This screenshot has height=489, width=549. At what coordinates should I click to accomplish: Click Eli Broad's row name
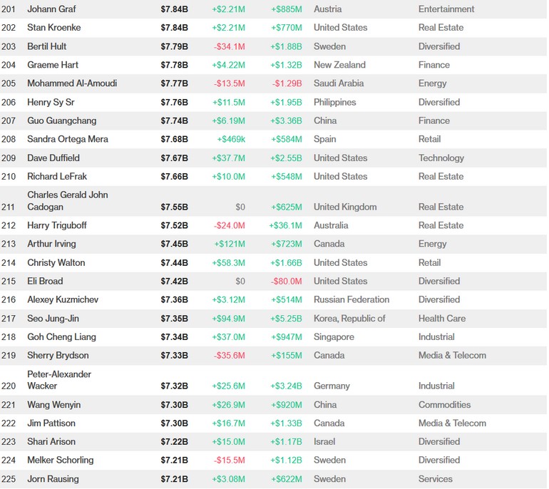(x=45, y=281)
